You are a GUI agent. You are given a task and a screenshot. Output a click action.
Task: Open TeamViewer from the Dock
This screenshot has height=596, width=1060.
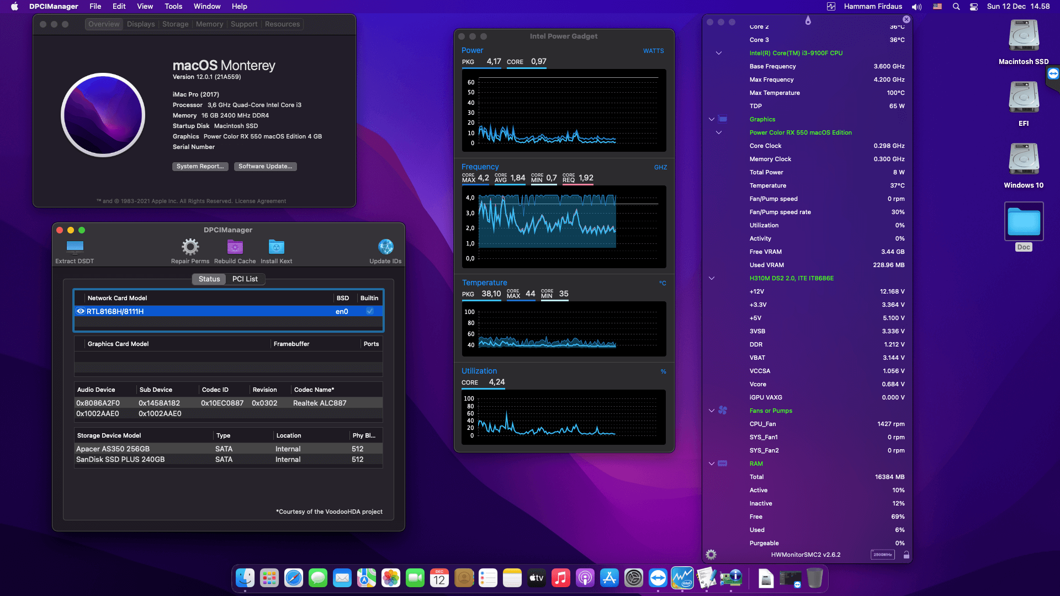[x=658, y=578]
